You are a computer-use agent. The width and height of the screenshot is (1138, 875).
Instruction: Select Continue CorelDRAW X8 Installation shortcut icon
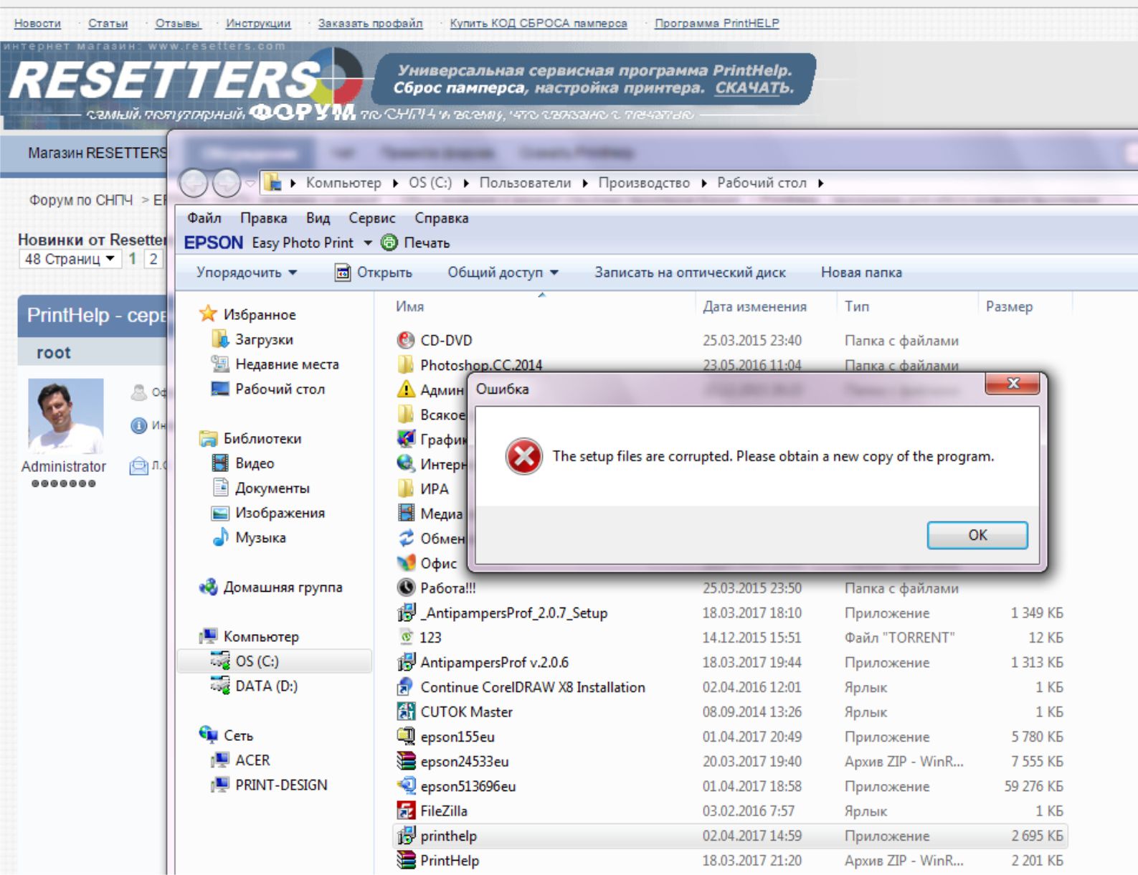pyautogui.click(x=406, y=686)
